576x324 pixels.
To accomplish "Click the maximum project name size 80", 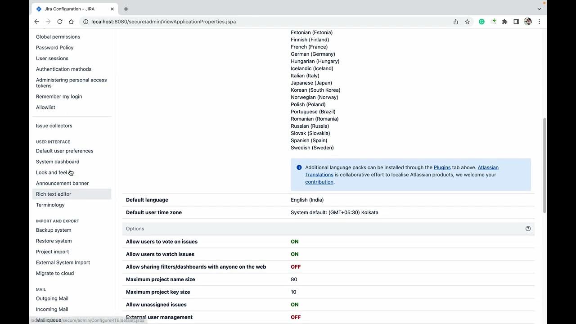I will [x=294, y=279].
